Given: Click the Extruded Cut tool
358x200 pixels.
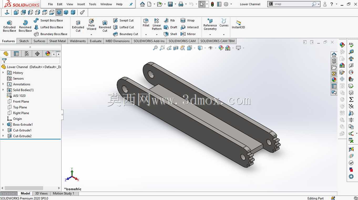Looking at the screenshot, I should pyautogui.click(x=78, y=26).
